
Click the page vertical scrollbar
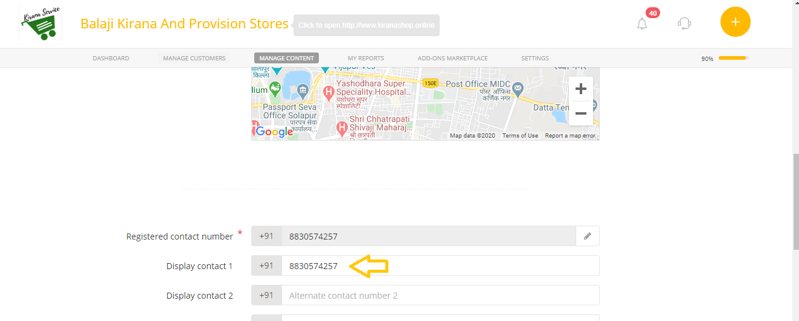795,202
